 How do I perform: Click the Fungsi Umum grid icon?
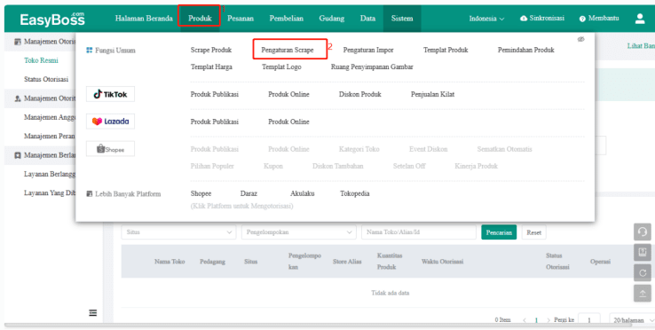(x=89, y=51)
